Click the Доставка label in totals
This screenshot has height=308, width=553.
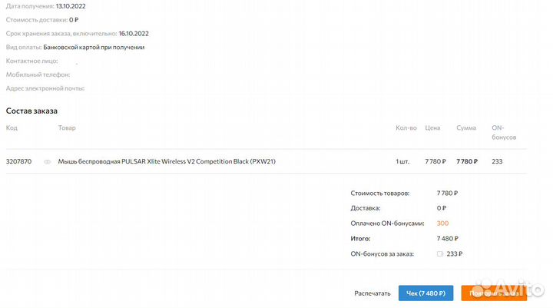[366, 208]
